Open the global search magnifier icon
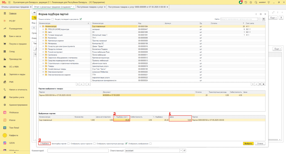The width and height of the screenshot is (286, 154). (x=256, y=2)
